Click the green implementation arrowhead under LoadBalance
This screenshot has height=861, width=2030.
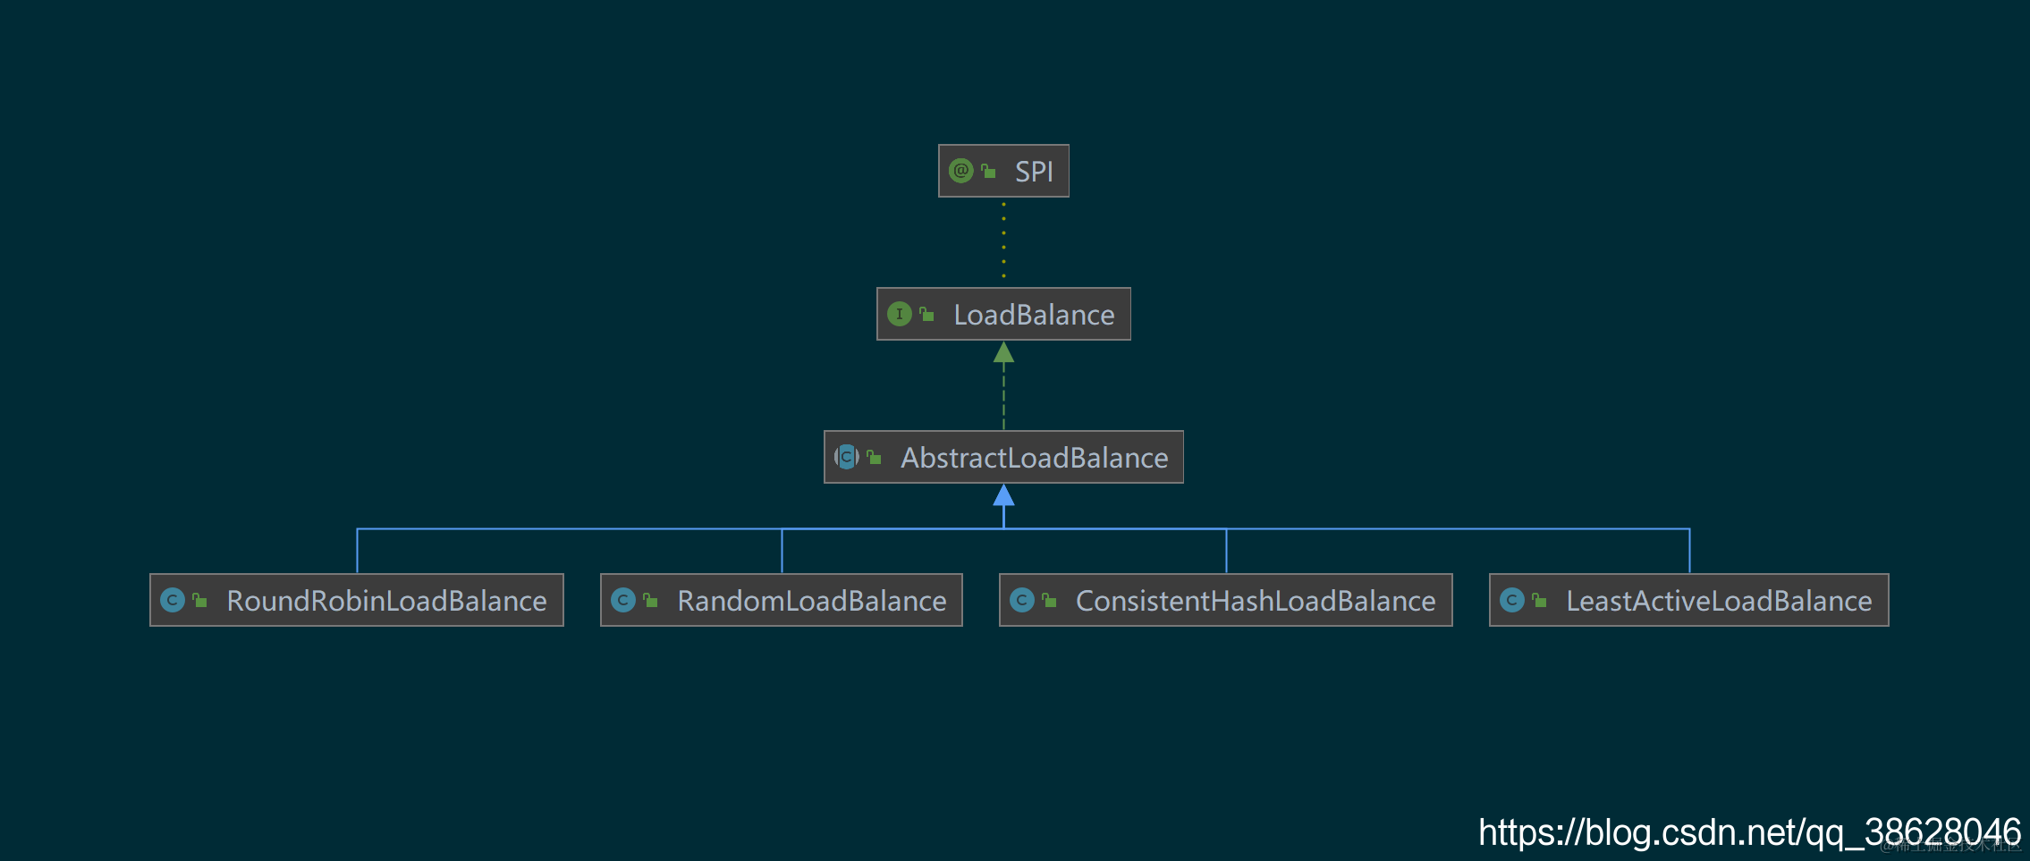(1003, 352)
